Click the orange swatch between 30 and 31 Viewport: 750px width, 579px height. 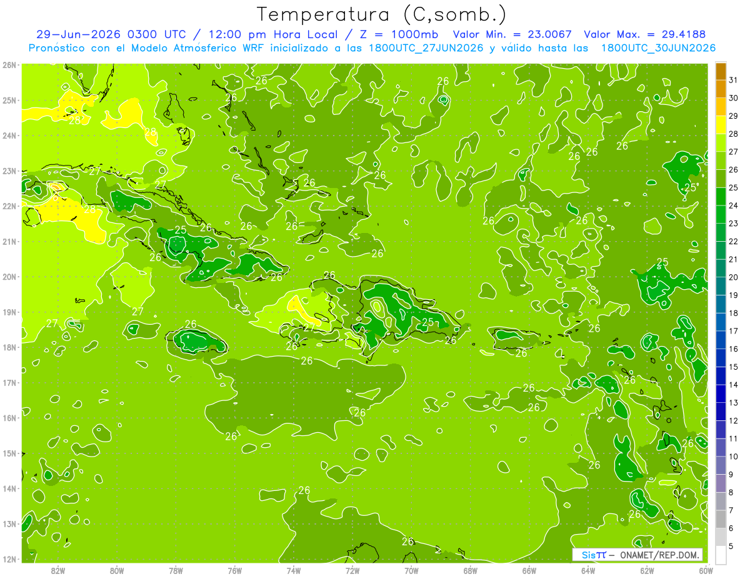point(721,89)
